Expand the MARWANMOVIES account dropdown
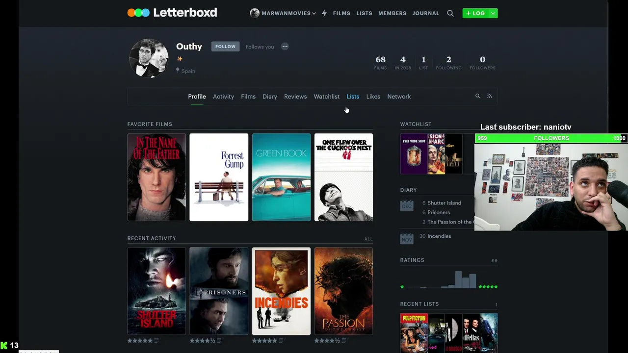 coord(314,13)
